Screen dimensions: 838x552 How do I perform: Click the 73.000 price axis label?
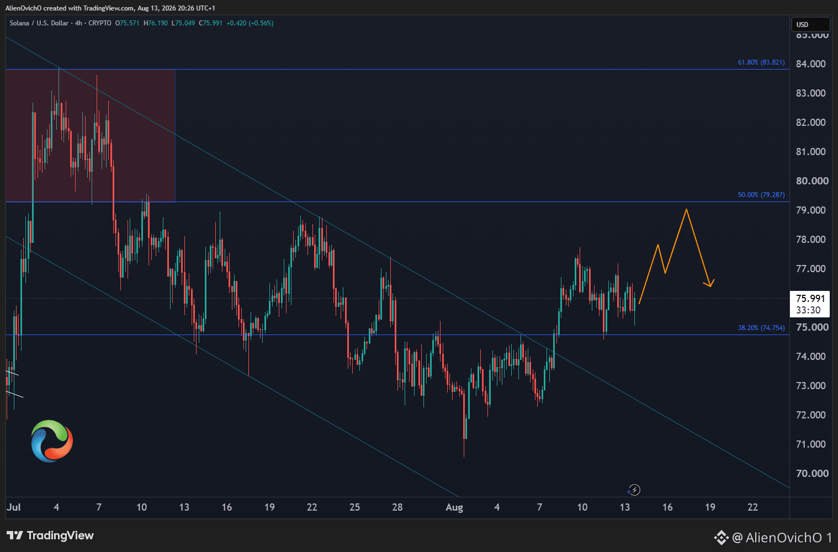tap(811, 386)
